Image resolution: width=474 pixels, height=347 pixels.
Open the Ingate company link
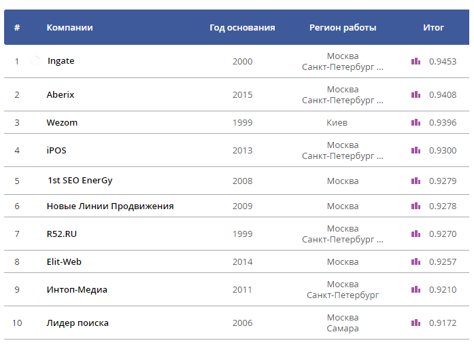61,60
